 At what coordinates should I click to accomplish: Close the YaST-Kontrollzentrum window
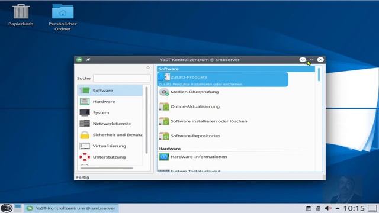(320, 60)
